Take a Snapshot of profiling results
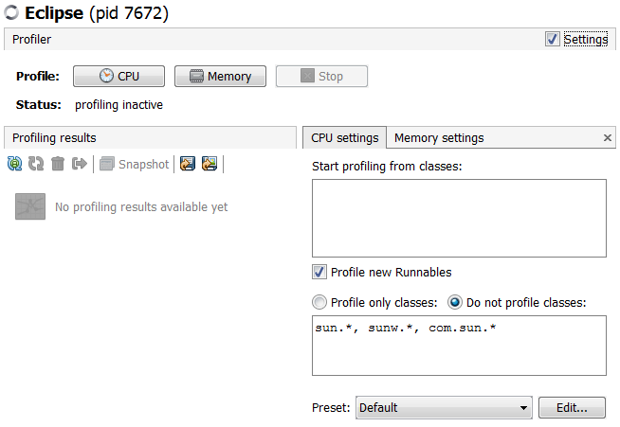620x427 pixels. [134, 164]
